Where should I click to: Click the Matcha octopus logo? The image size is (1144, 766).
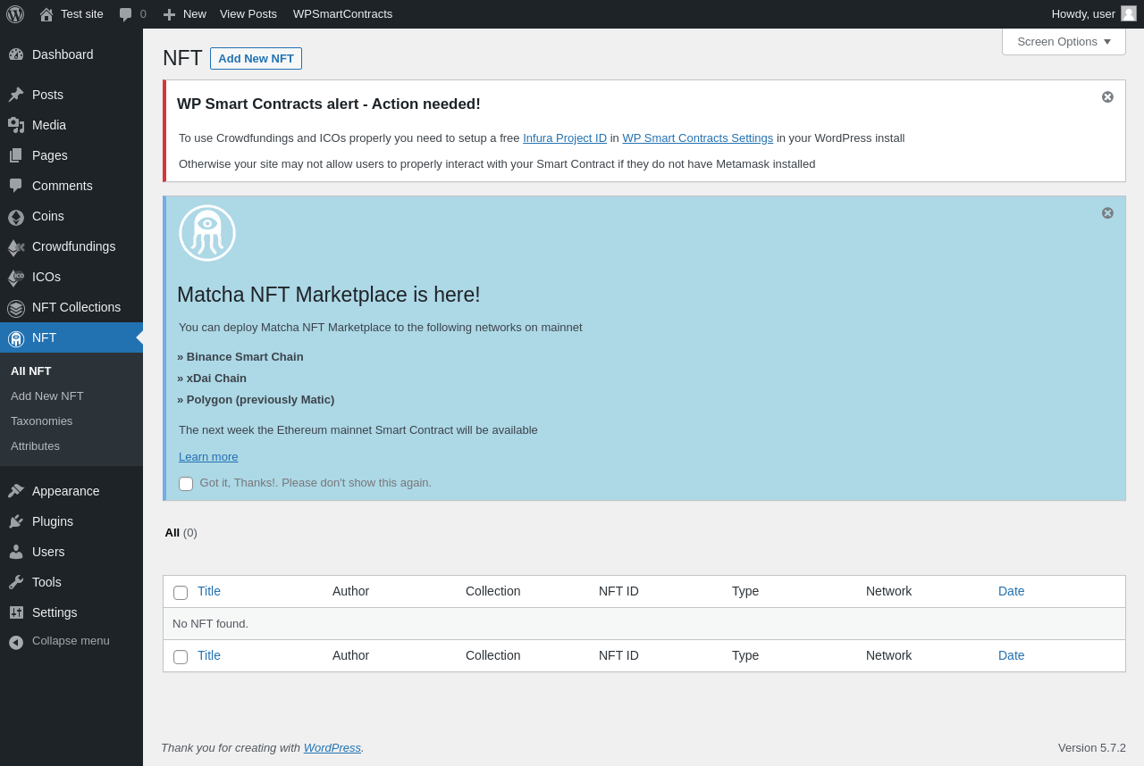207,233
